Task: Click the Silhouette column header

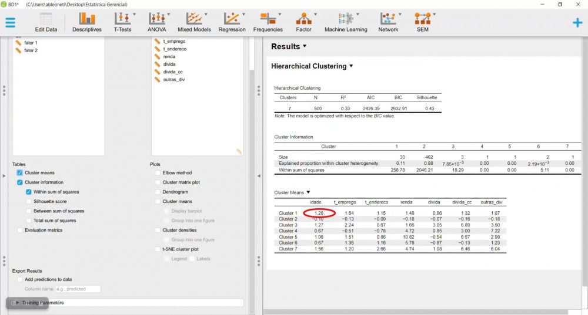Action: pos(427,97)
